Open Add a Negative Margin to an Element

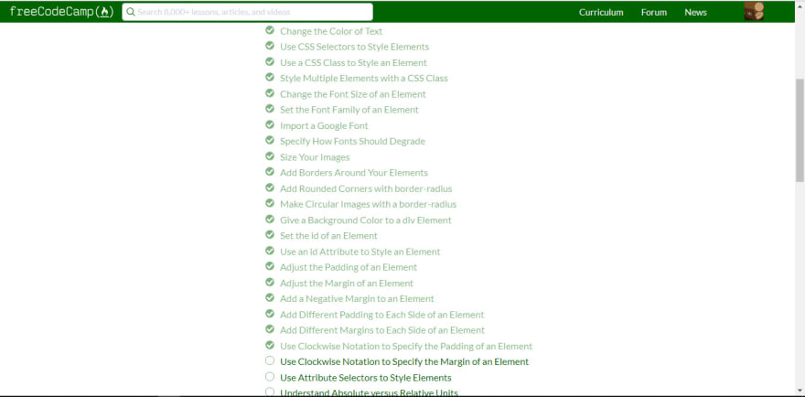click(x=357, y=298)
